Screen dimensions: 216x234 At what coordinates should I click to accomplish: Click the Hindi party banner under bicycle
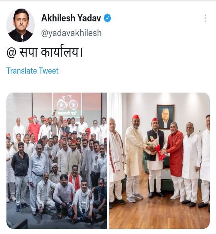click(67, 114)
